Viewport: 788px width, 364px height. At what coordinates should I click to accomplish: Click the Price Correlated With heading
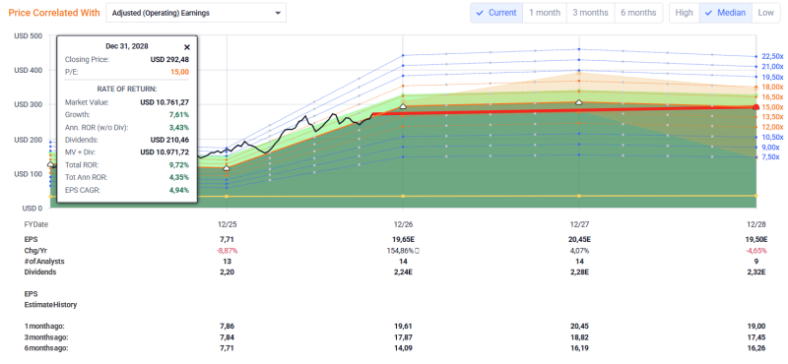point(54,13)
